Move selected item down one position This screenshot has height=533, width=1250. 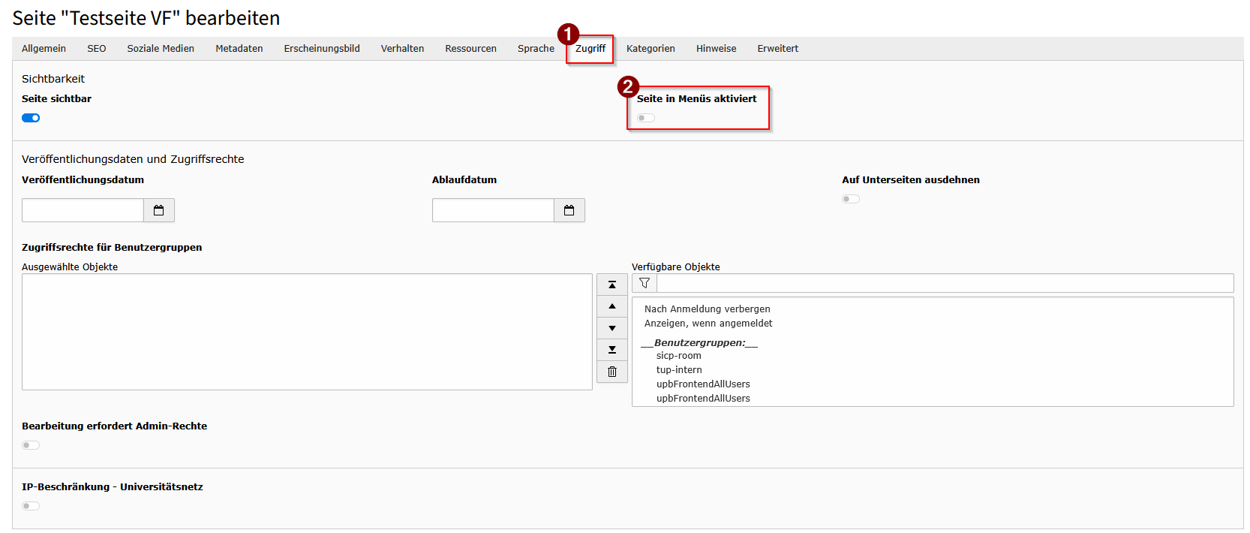tap(612, 328)
